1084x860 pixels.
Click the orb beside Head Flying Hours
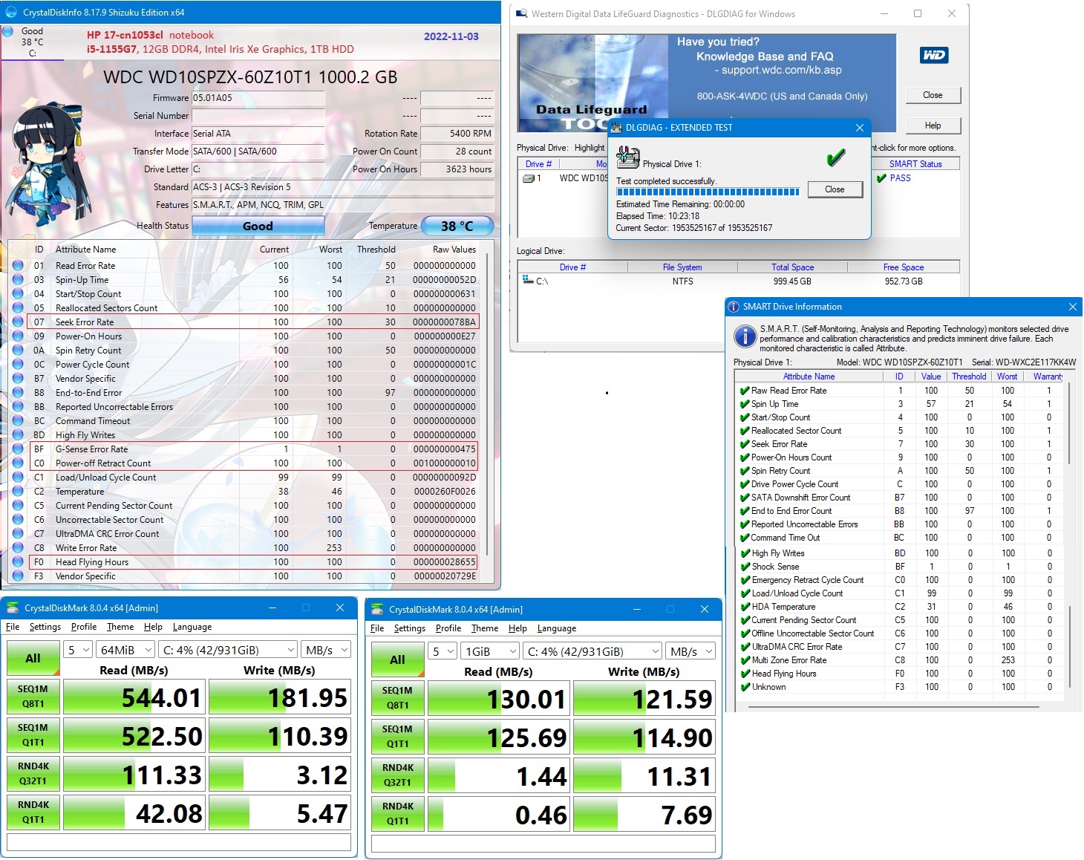click(x=18, y=561)
